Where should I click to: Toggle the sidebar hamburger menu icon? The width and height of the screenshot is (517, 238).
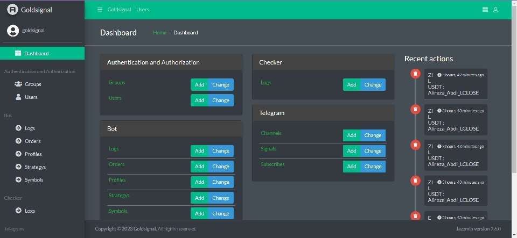(100, 10)
